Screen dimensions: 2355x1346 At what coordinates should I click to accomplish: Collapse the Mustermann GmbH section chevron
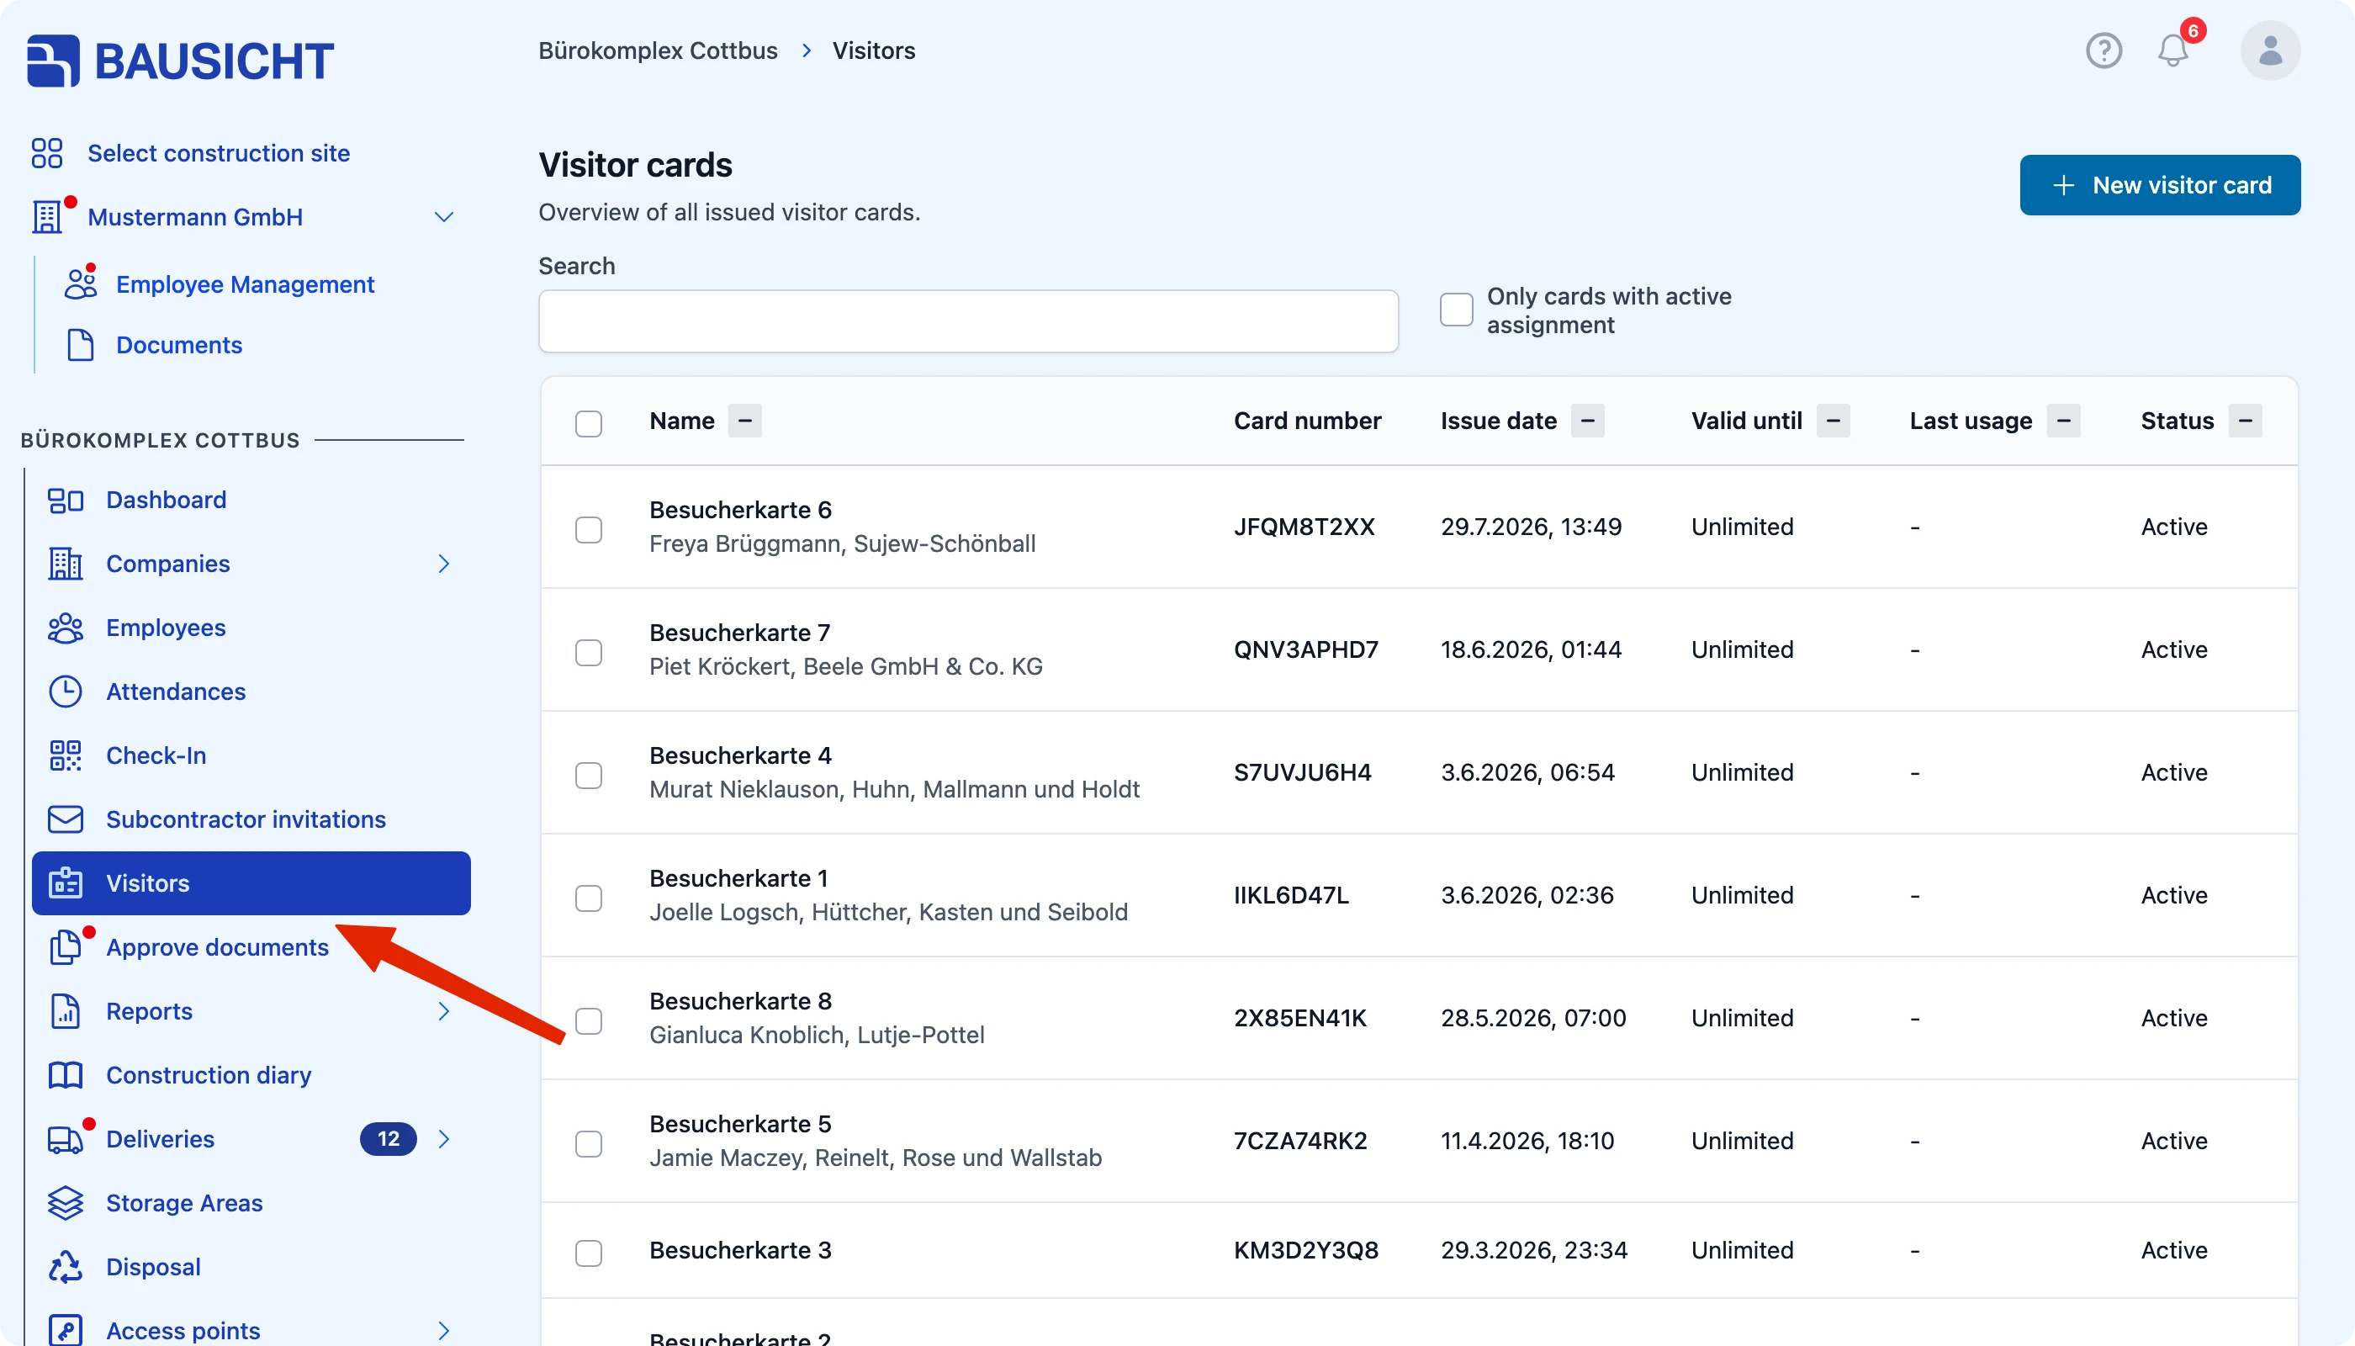(x=443, y=217)
